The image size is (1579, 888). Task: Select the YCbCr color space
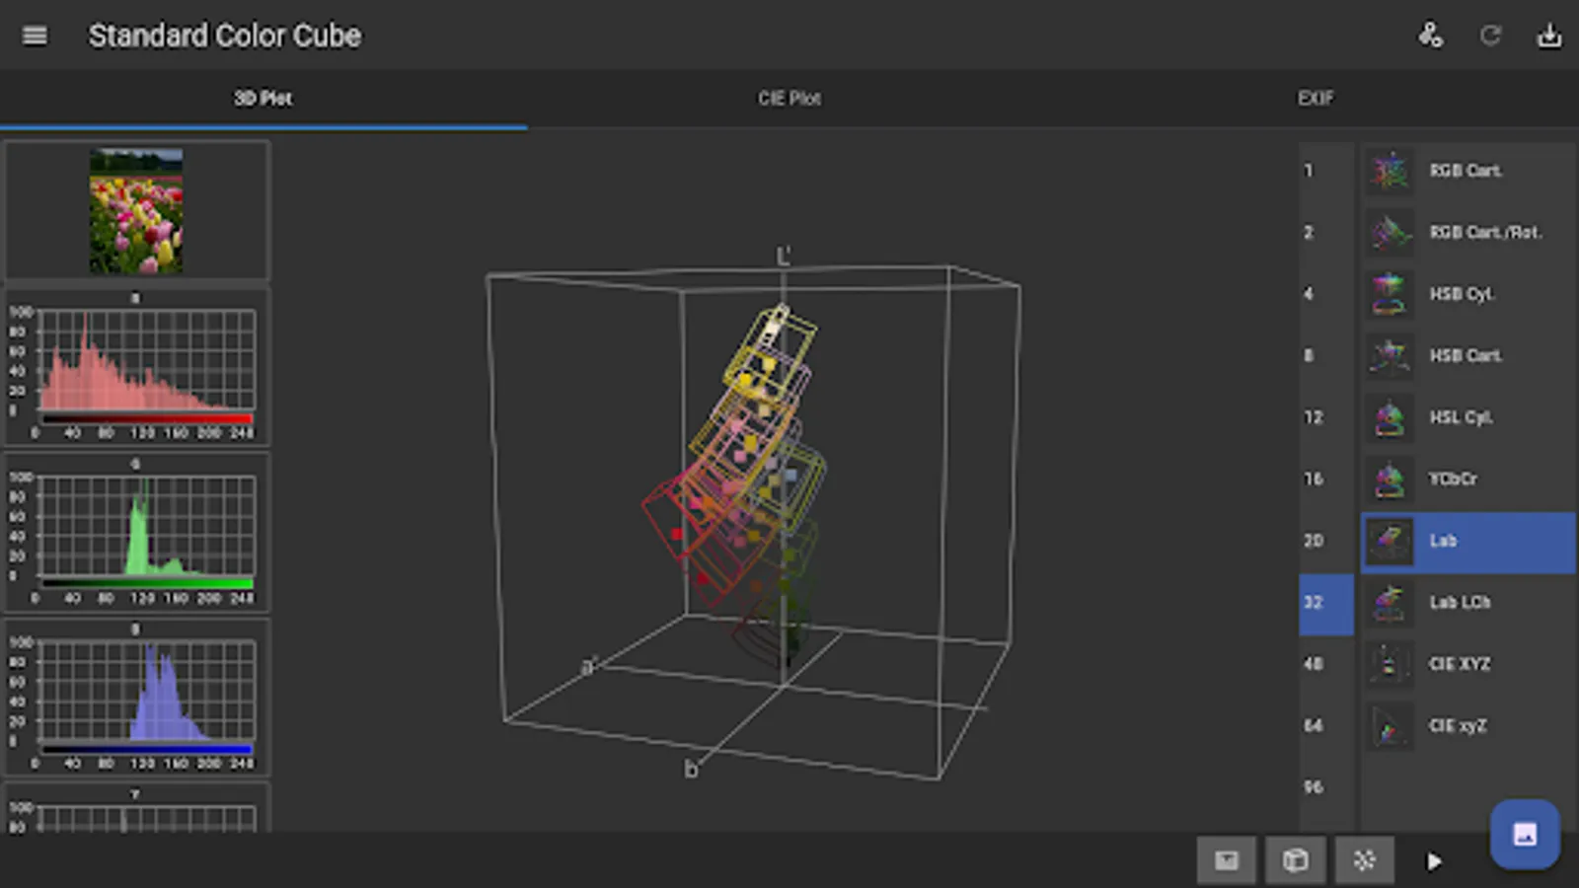1468,480
